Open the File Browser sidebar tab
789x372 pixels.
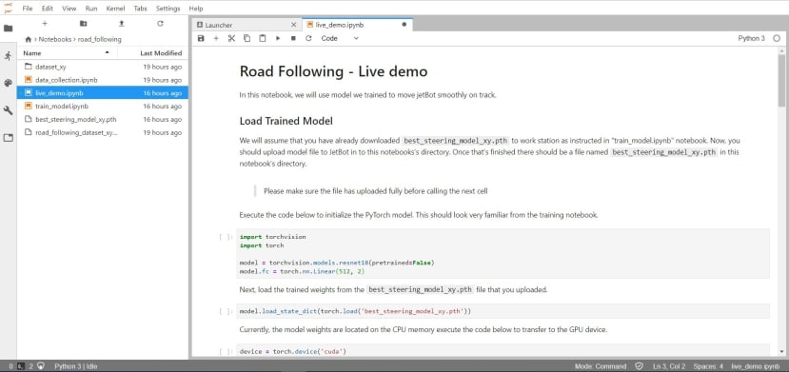click(8, 29)
